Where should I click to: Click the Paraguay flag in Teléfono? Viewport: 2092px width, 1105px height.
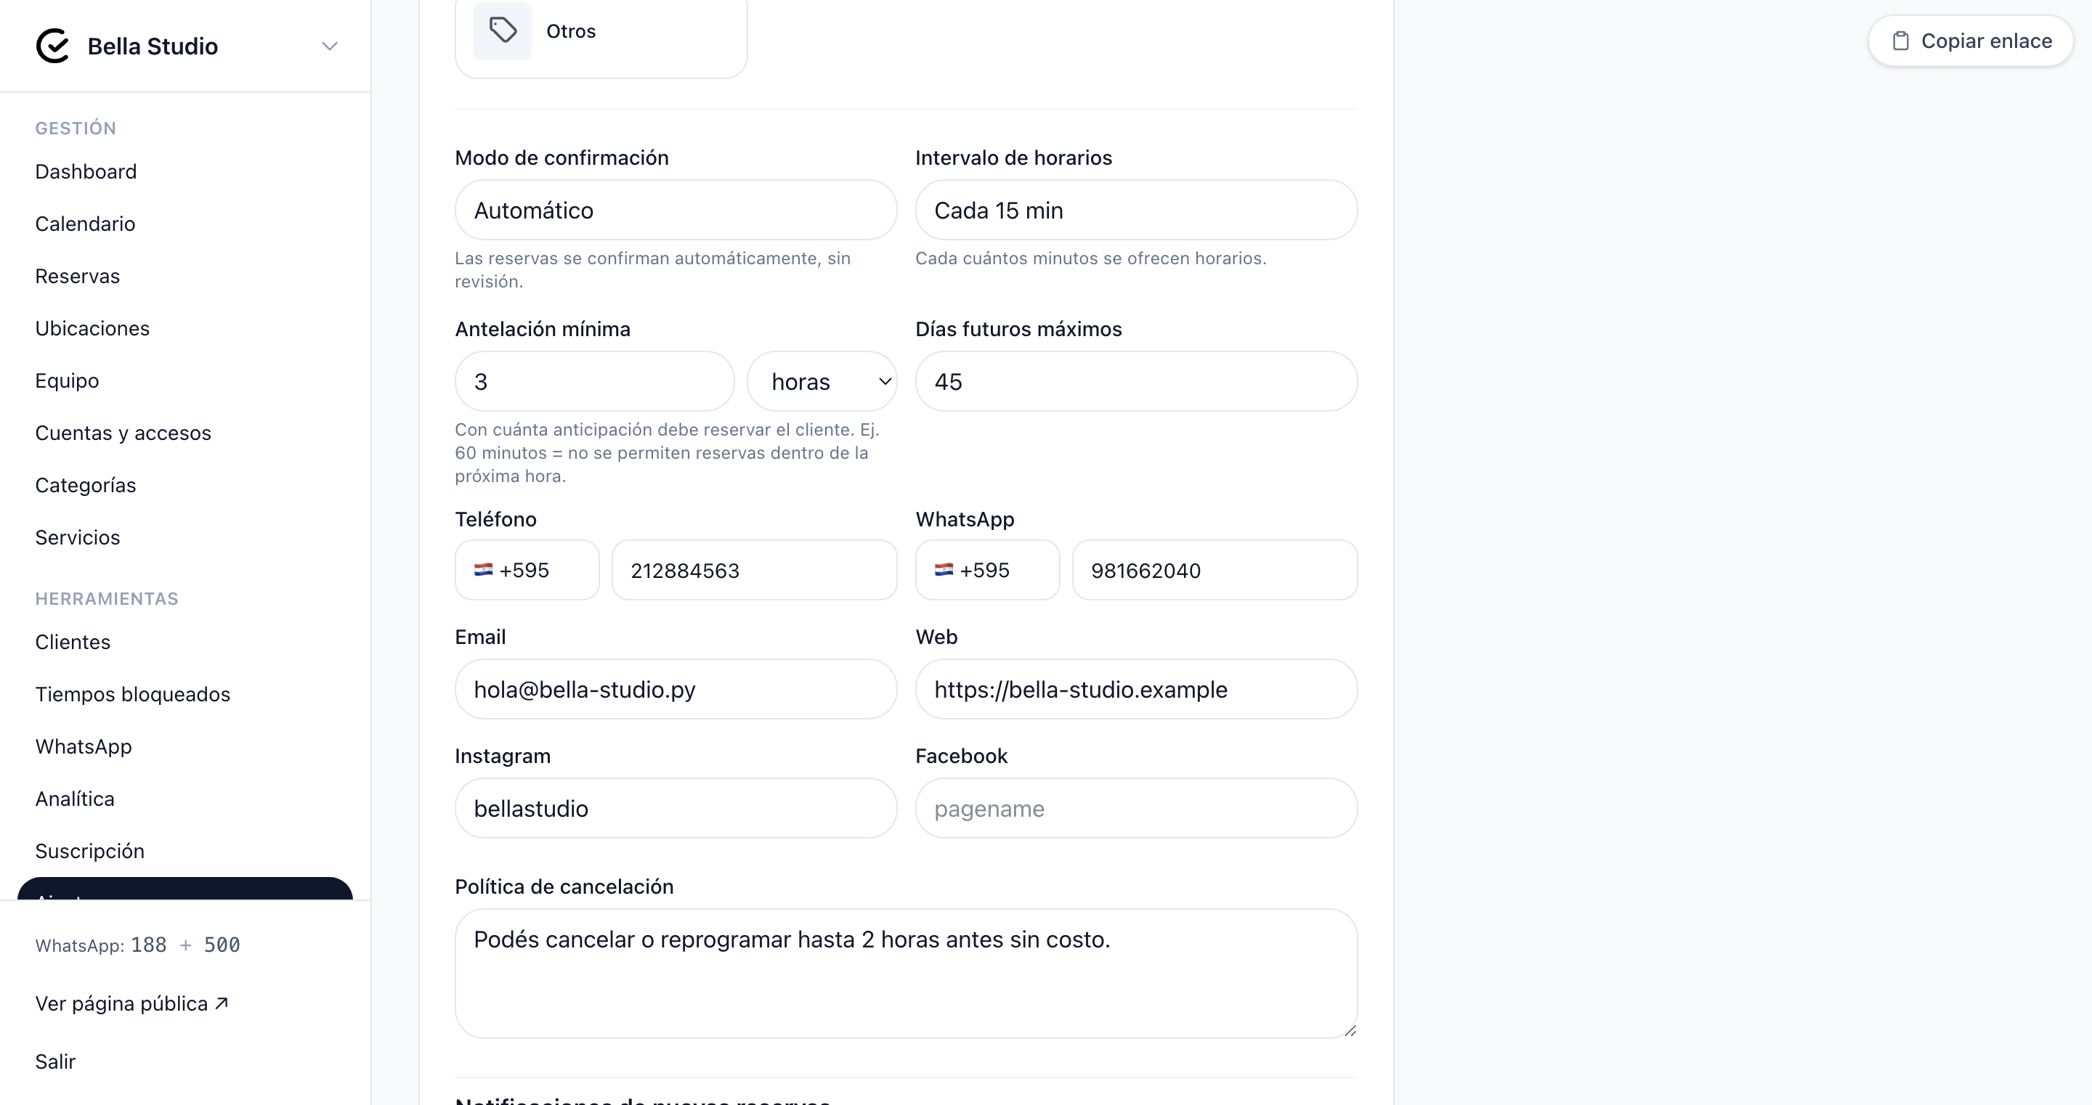coord(483,570)
